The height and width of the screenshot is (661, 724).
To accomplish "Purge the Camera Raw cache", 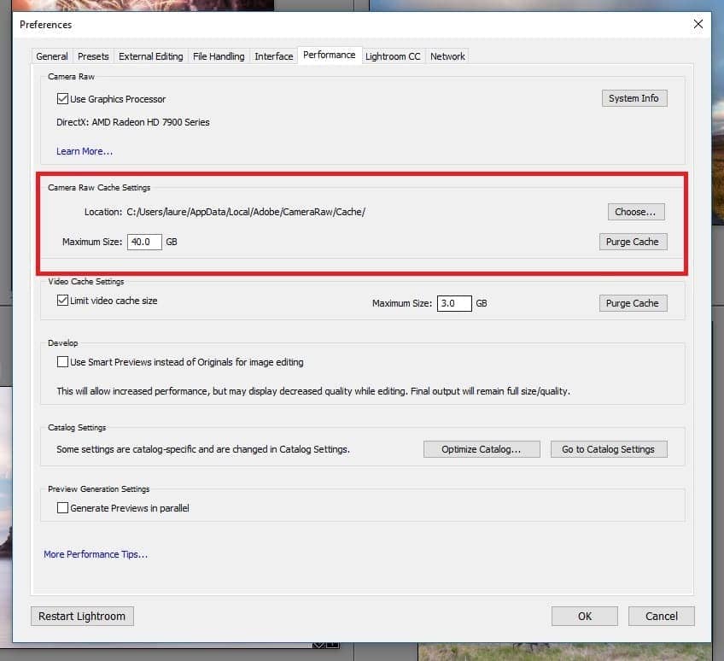I will click(x=632, y=242).
